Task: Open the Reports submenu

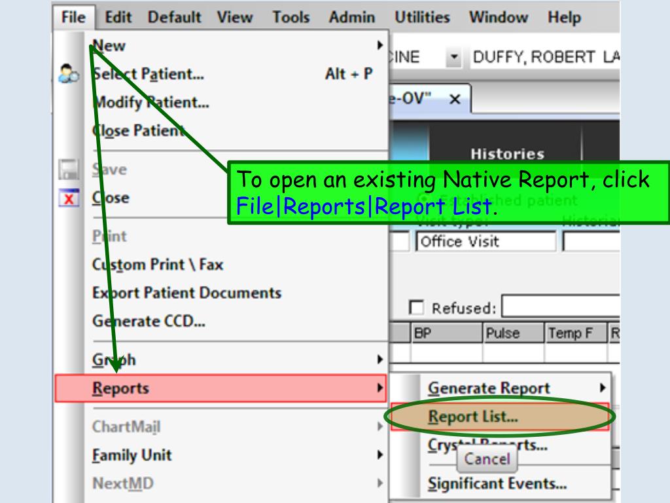Action: 220,388
